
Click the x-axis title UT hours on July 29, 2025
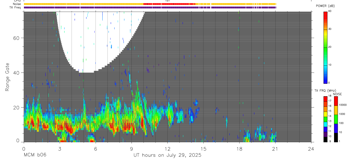[168, 155]
